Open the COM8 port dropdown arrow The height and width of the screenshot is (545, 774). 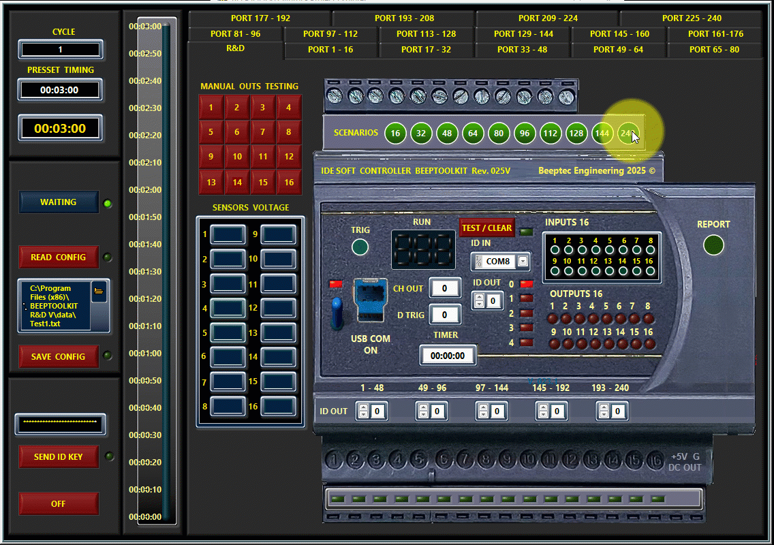point(523,261)
